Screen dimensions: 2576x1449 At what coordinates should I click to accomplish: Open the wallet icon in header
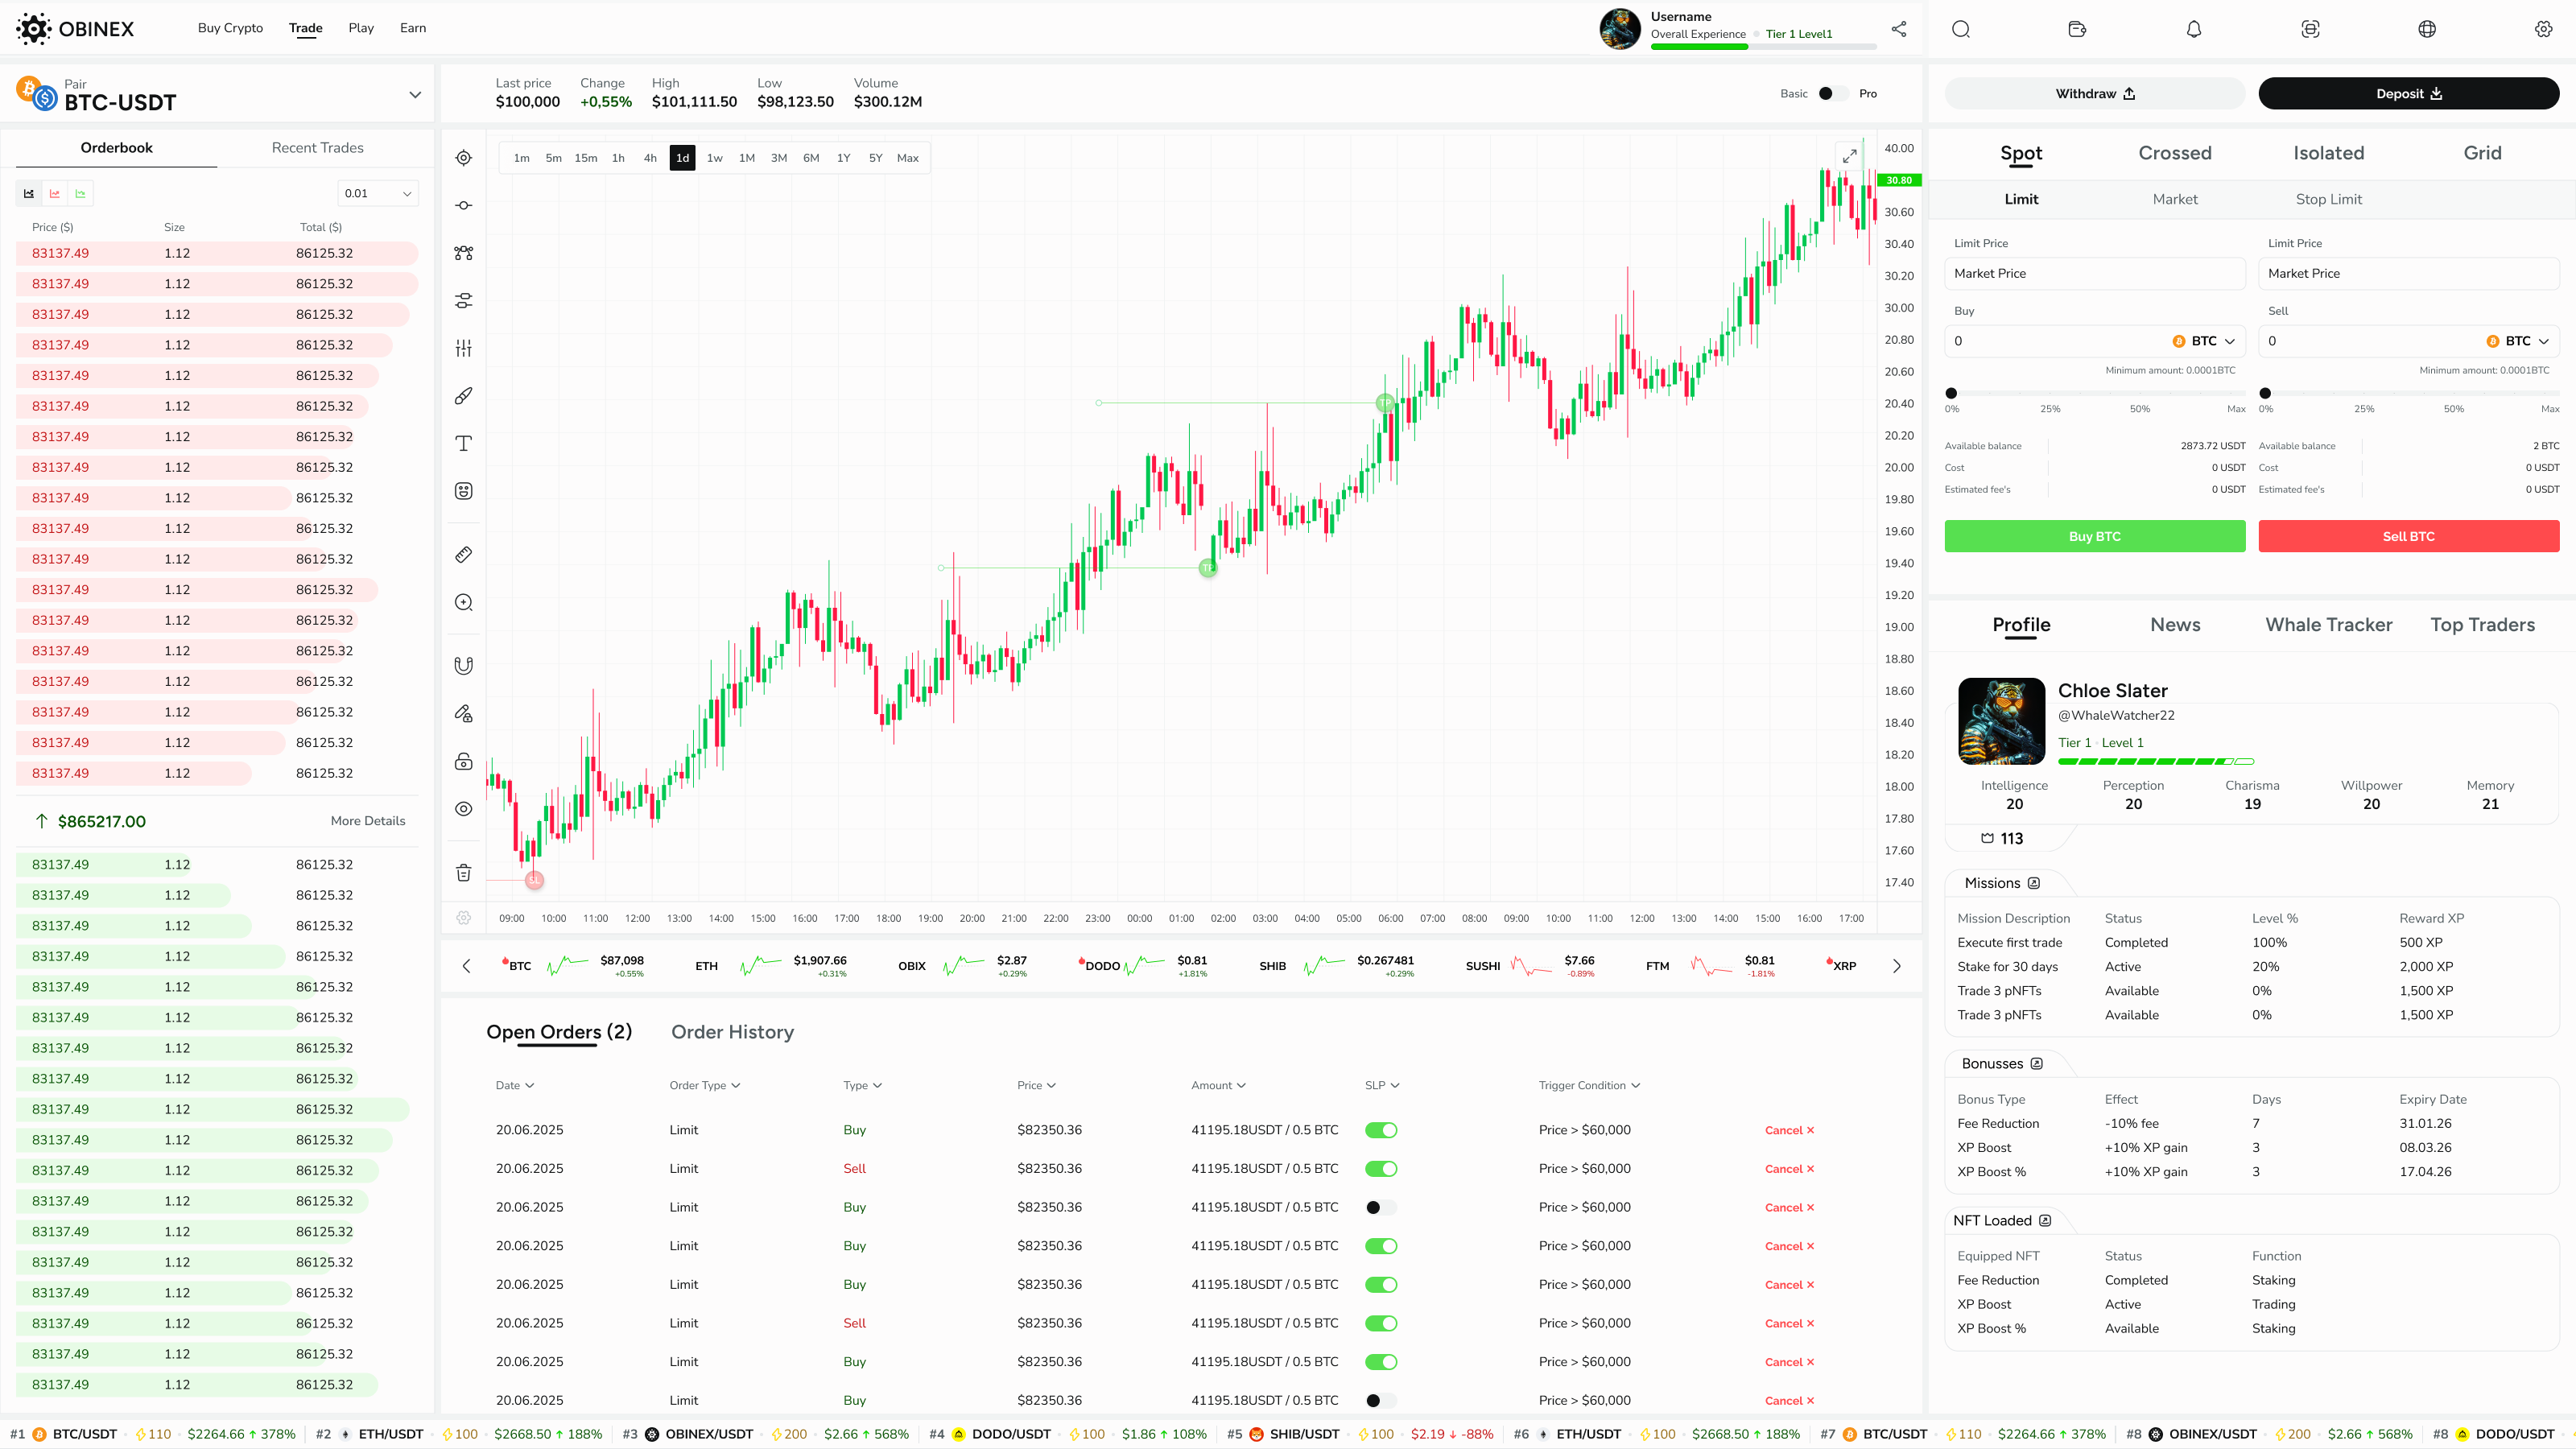pyautogui.click(x=2076, y=29)
